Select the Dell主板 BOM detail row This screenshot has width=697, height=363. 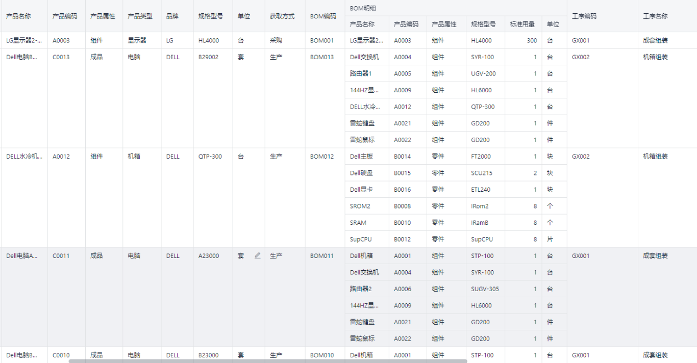[456, 157]
